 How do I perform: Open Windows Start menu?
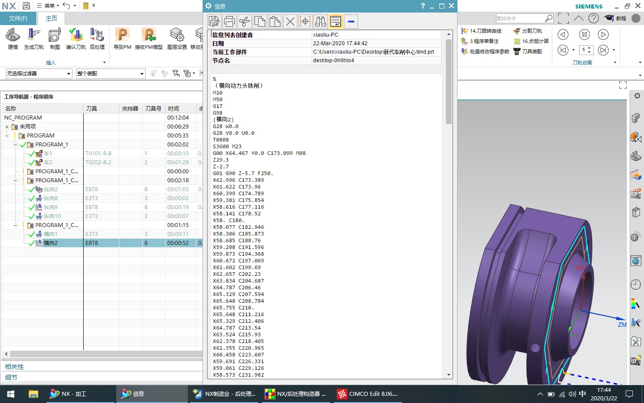click(x=11, y=394)
